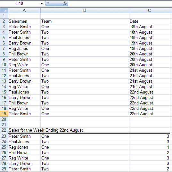Click sales count 3 in row 28
This screenshot has height=172, width=172.
[x=149, y=163]
